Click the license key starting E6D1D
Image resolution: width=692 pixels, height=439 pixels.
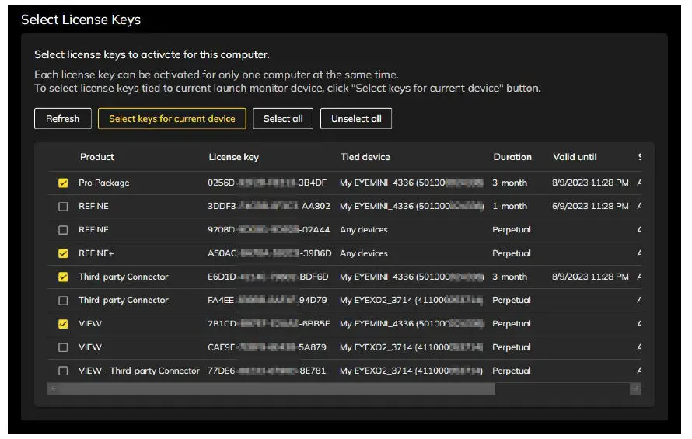[268, 277]
